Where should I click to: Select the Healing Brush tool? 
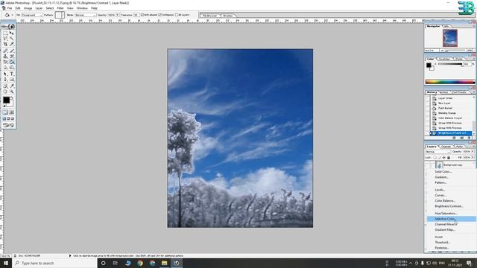click(5, 51)
